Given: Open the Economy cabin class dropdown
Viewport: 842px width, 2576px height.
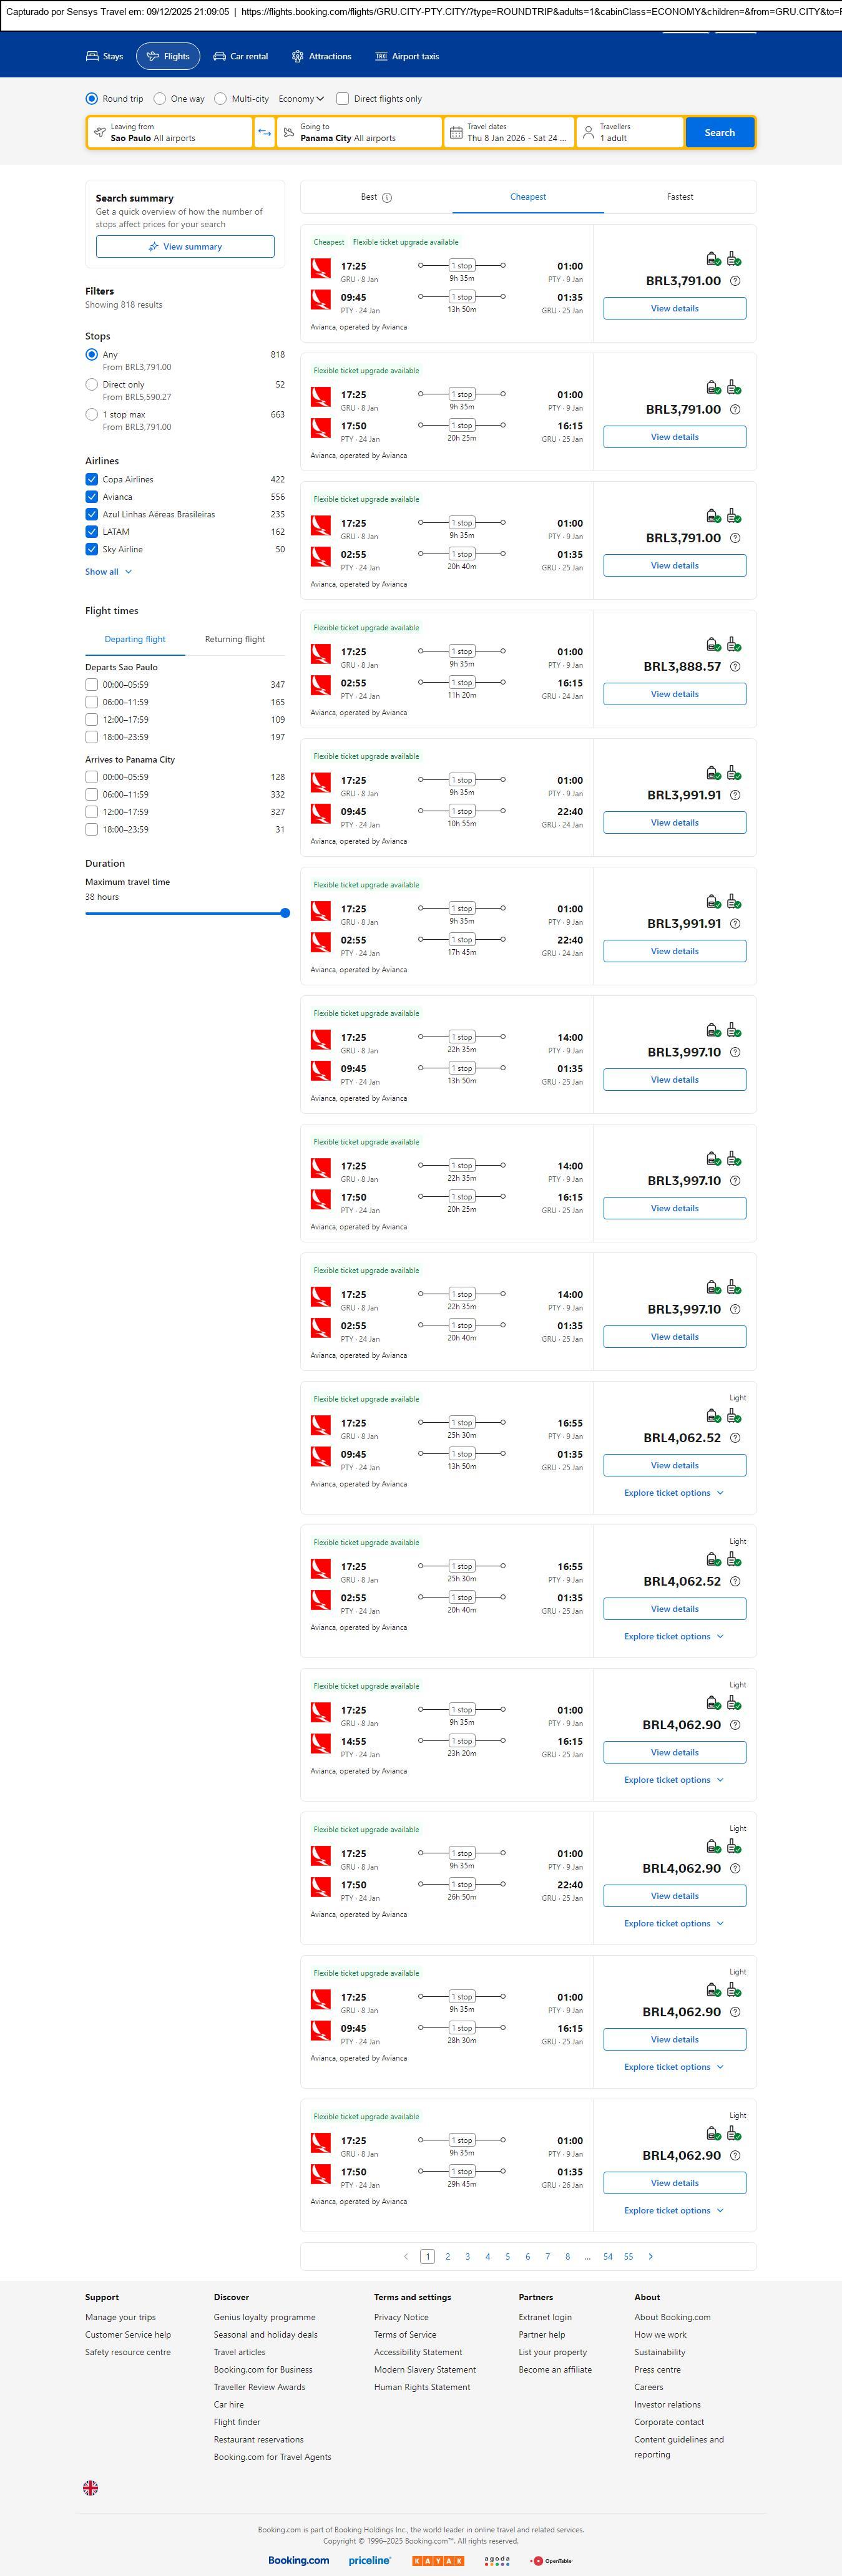Looking at the screenshot, I should point(301,99).
